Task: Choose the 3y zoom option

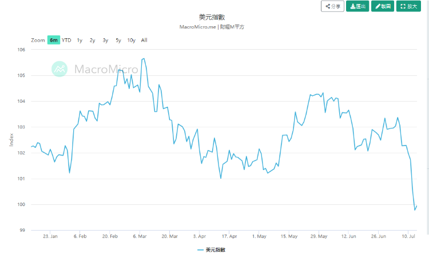Action: (105, 41)
